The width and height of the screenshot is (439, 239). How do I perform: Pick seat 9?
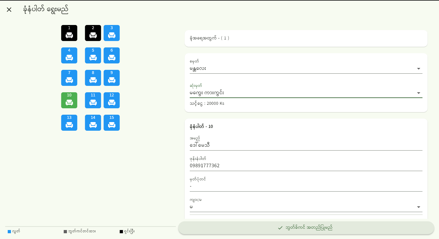112,78
